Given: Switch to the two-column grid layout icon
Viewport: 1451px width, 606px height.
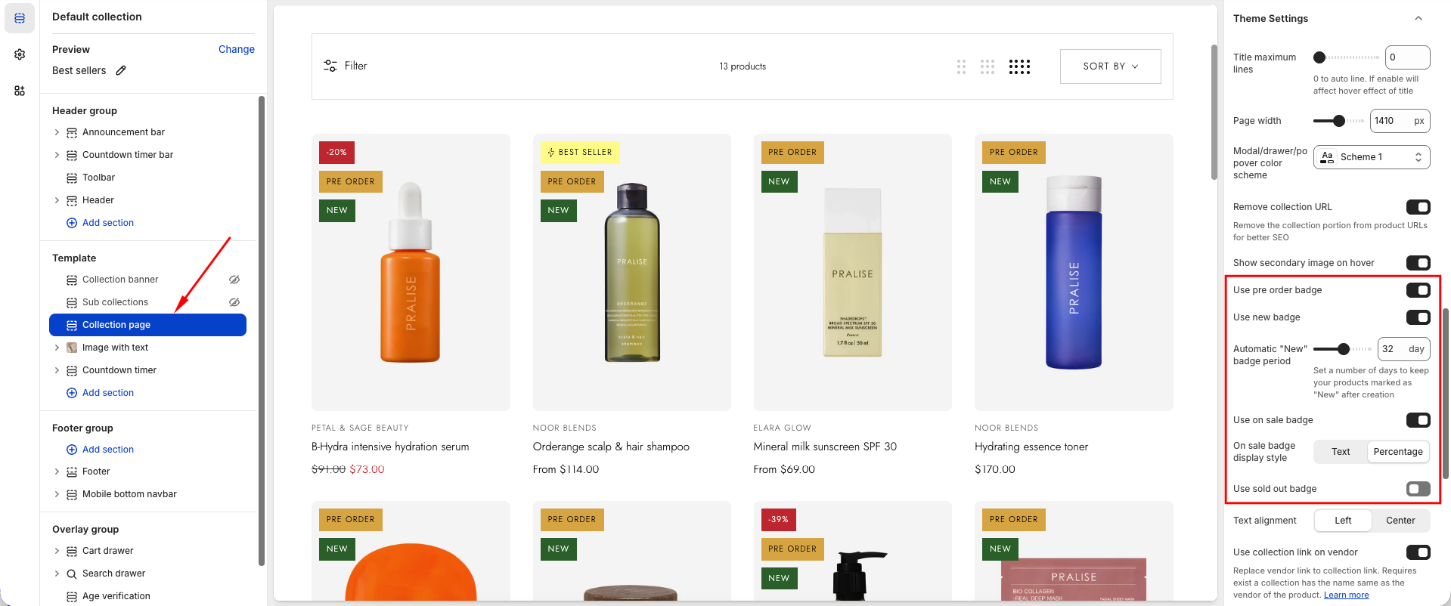Looking at the screenshot, I should (x=961, y=66).
